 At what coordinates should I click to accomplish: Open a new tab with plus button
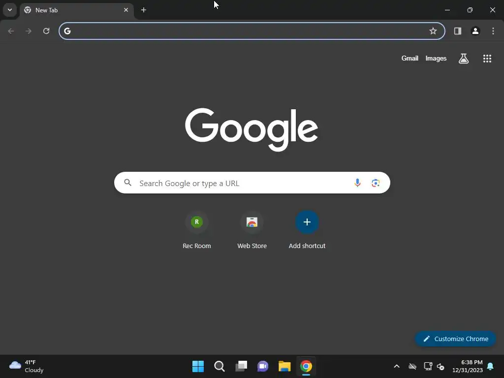point(144,10)
